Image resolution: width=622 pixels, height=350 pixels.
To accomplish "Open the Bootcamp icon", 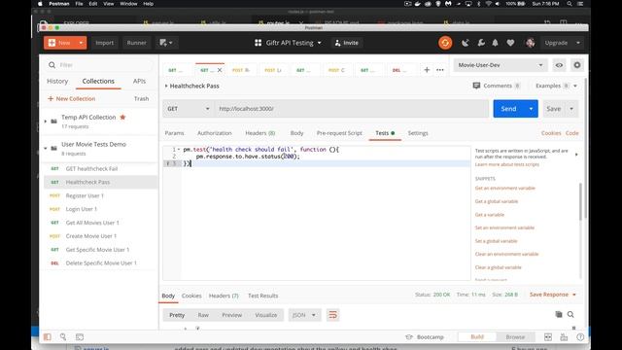I will [409, 337].
